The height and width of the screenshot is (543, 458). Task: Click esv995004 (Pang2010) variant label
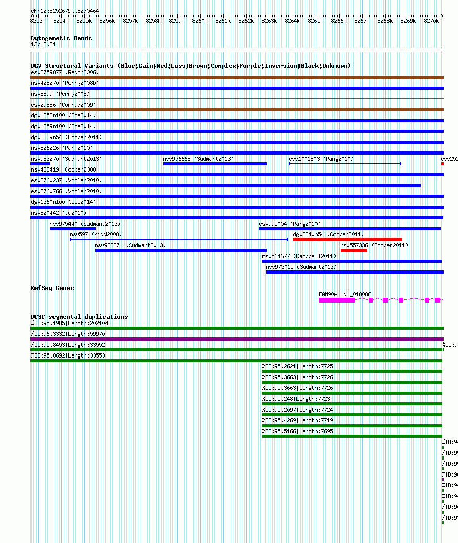290,224
